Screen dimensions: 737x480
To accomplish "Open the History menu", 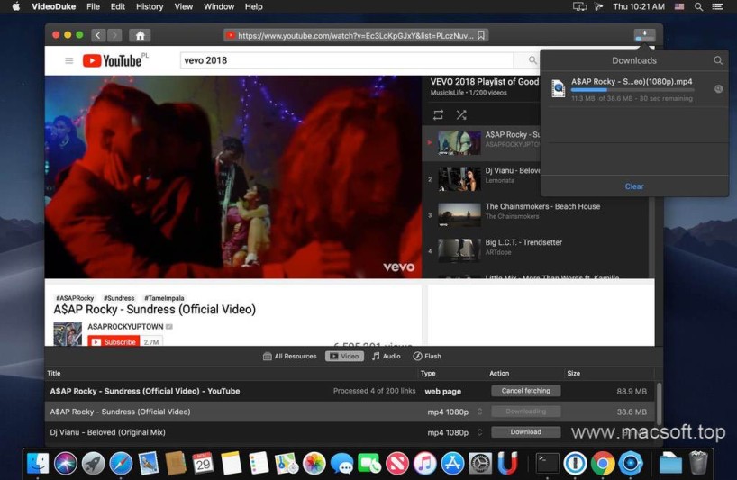I will pos(149,6).
